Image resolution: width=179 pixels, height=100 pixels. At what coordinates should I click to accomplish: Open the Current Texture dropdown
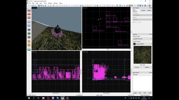pyautogui.click(x=142, y=44)
